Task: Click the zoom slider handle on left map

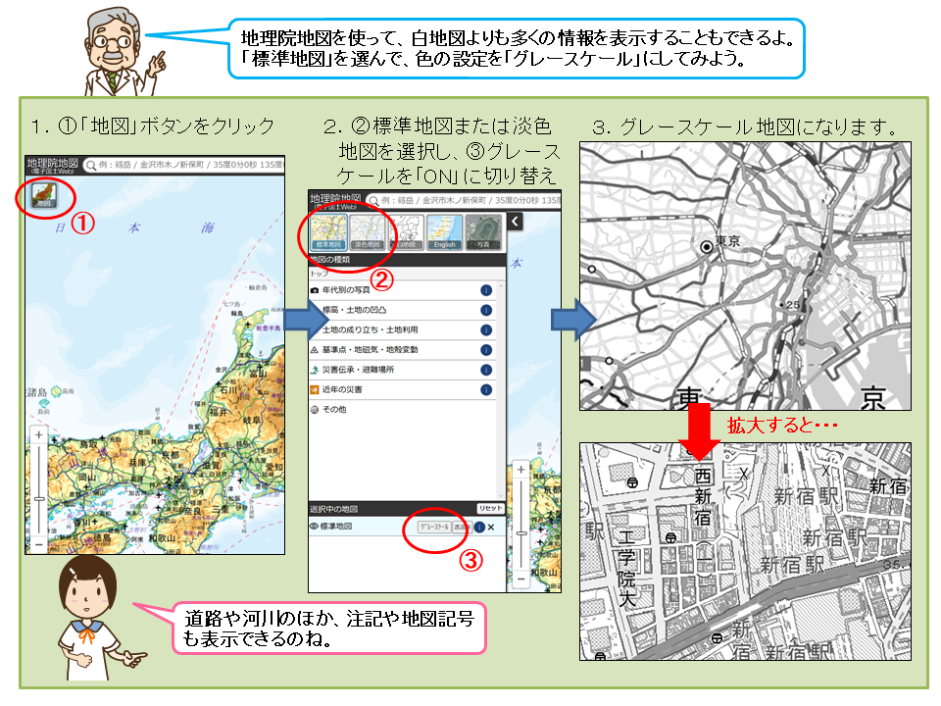Action: tap(39, 498)
